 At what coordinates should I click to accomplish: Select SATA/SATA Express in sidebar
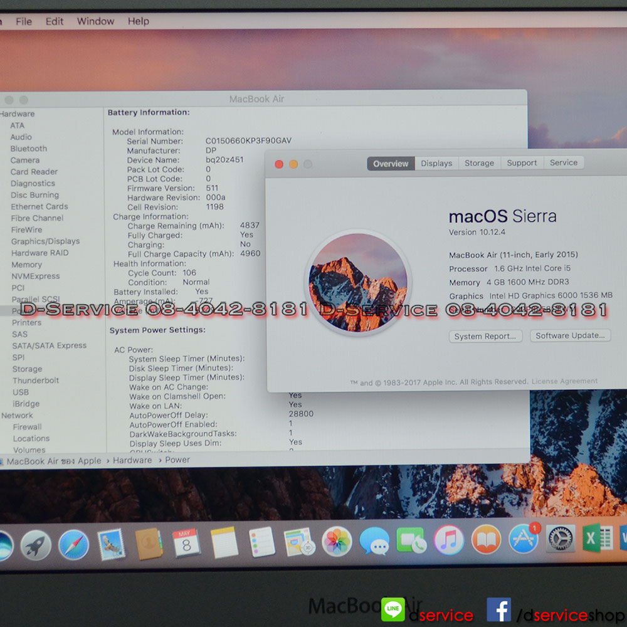49,346
